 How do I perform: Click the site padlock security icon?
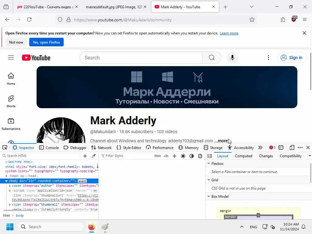click(x=69, y=19)
